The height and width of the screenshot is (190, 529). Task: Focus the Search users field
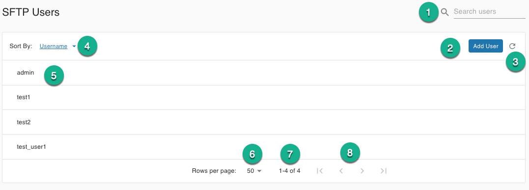pyautogui.click(x=490, y=12)
